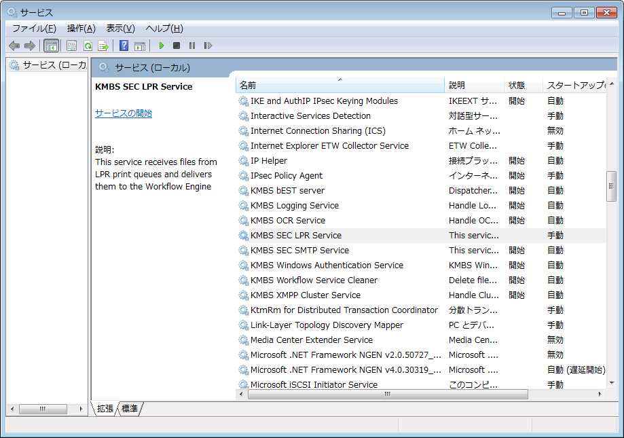Click the Services window title icon
This screenshot has width=624, height=438.
tap(12, 12)
